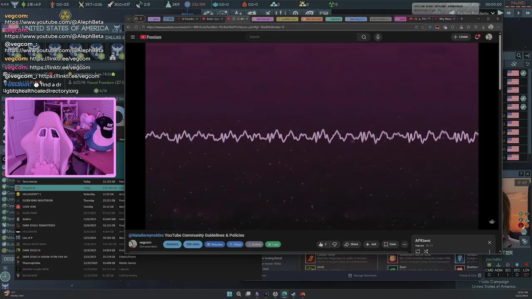
Task: Open a new browser tab
Action: coord(461,19)
